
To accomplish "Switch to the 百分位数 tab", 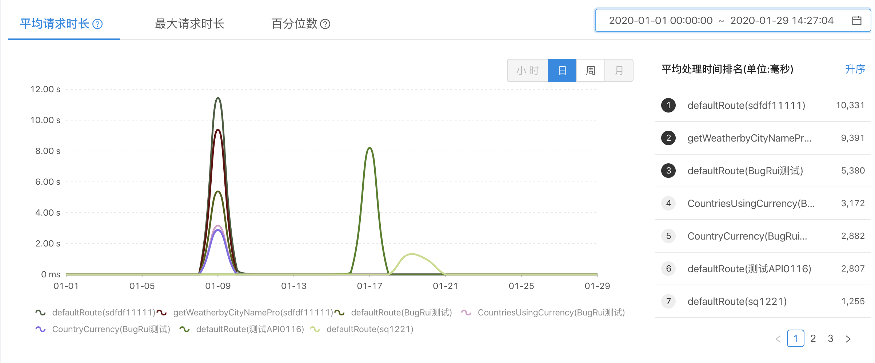I will (294, 24).
